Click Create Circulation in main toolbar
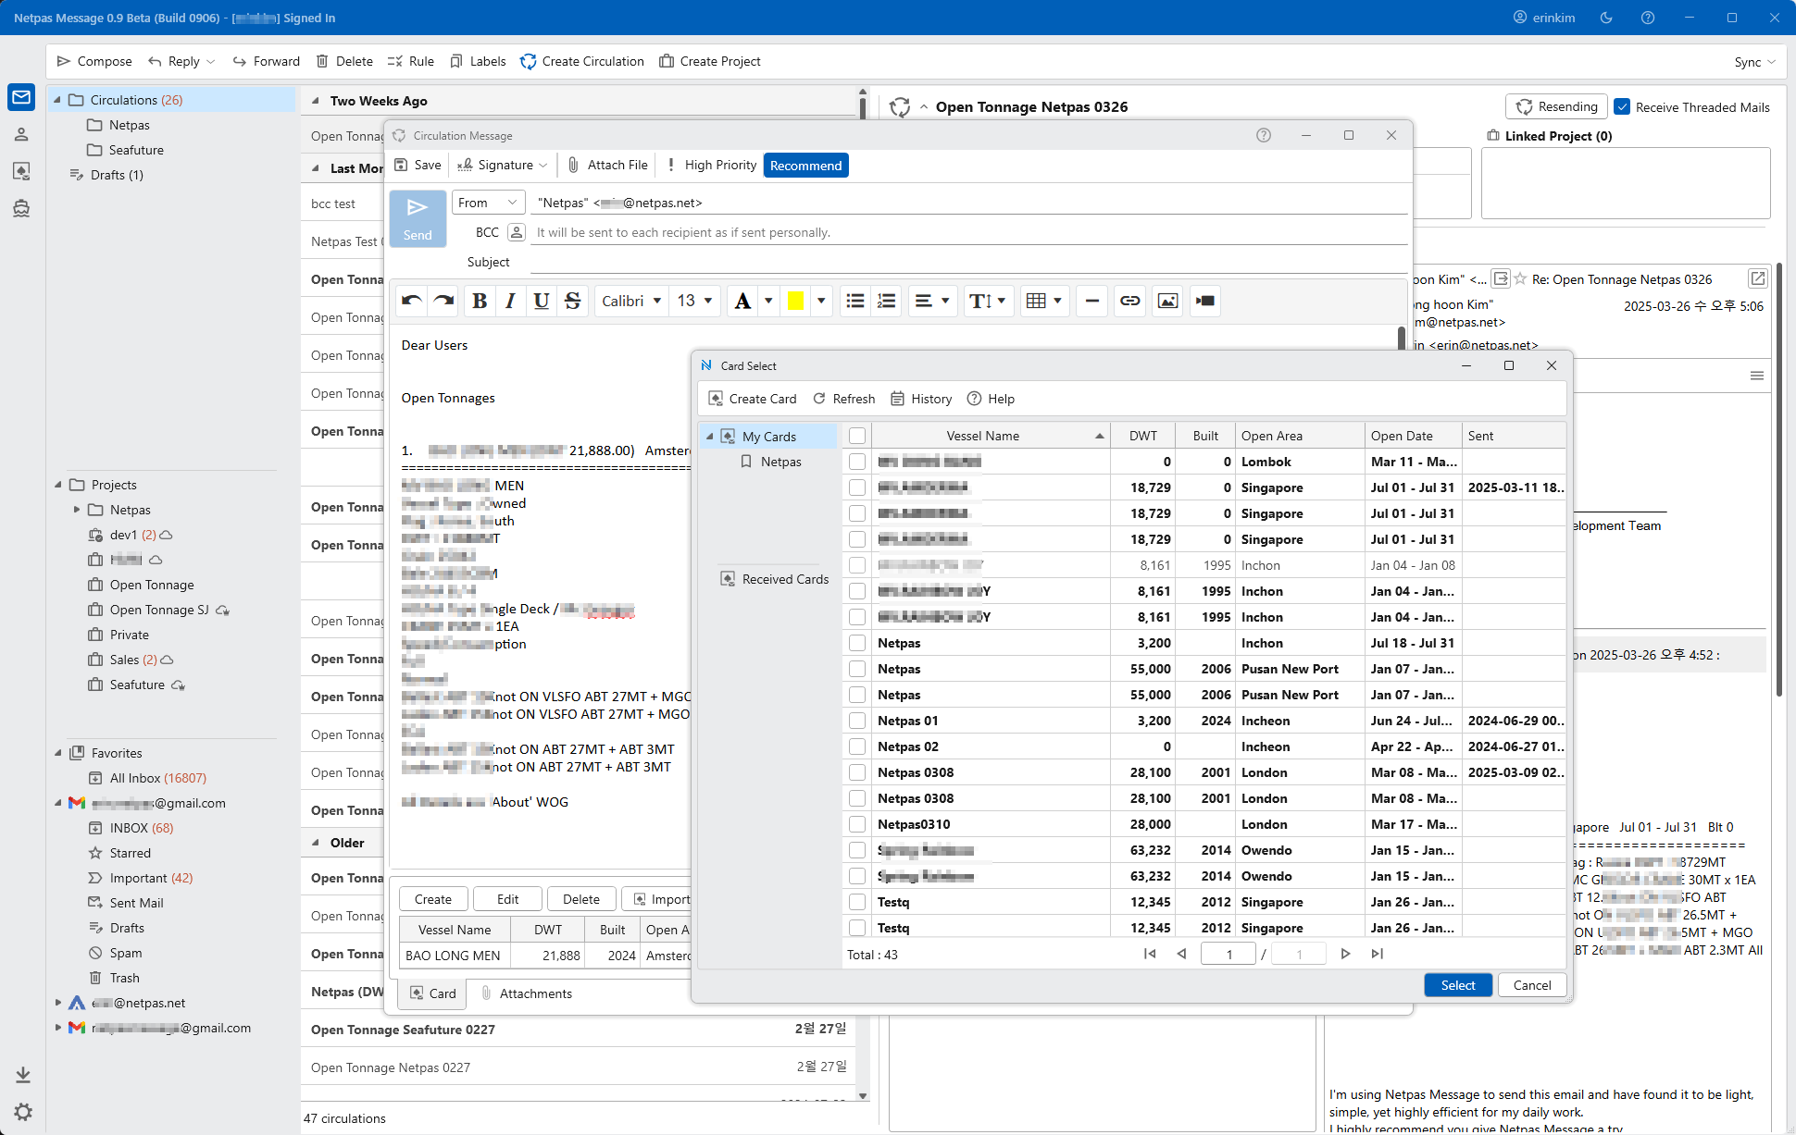Screen dimensions: 1796x1135 click(582, 61)
